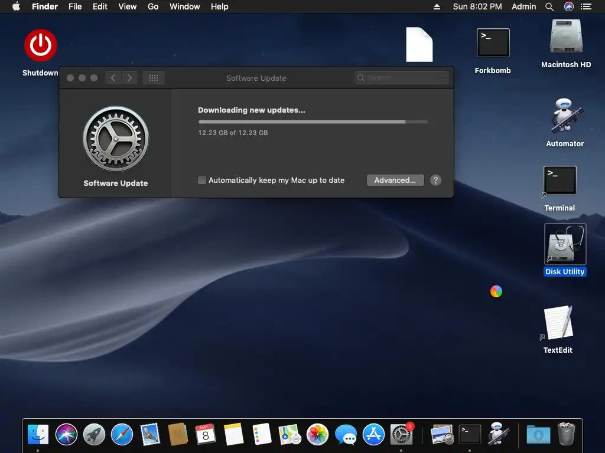Screen dimensions: 605x453
Task: Open the View menu
Action: click(128, 6)
